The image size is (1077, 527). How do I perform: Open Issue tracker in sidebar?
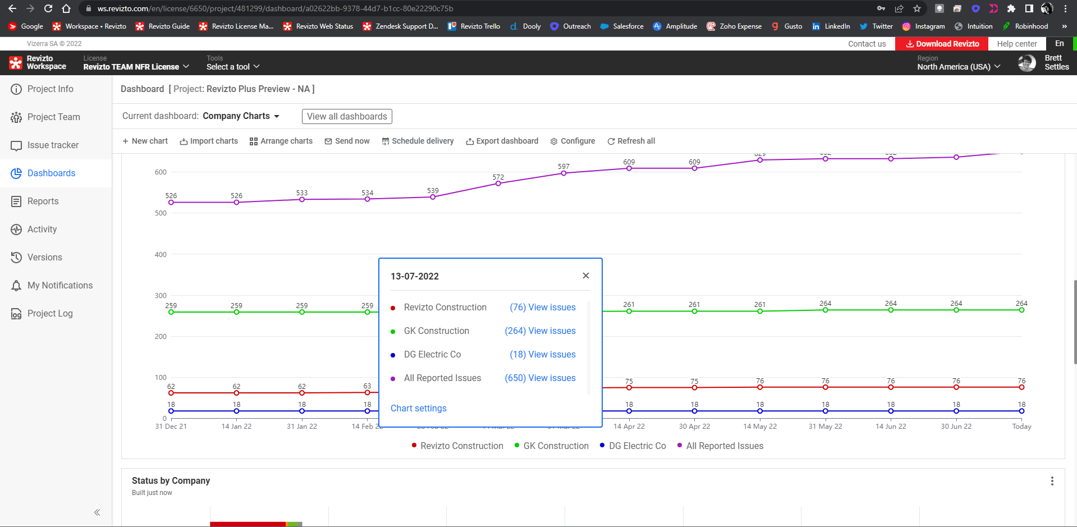(x=53, y=145)
